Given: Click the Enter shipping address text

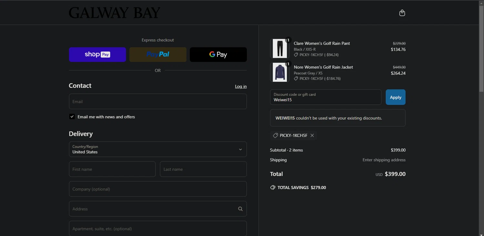Looking at the screenshot, I should [384, 160].
